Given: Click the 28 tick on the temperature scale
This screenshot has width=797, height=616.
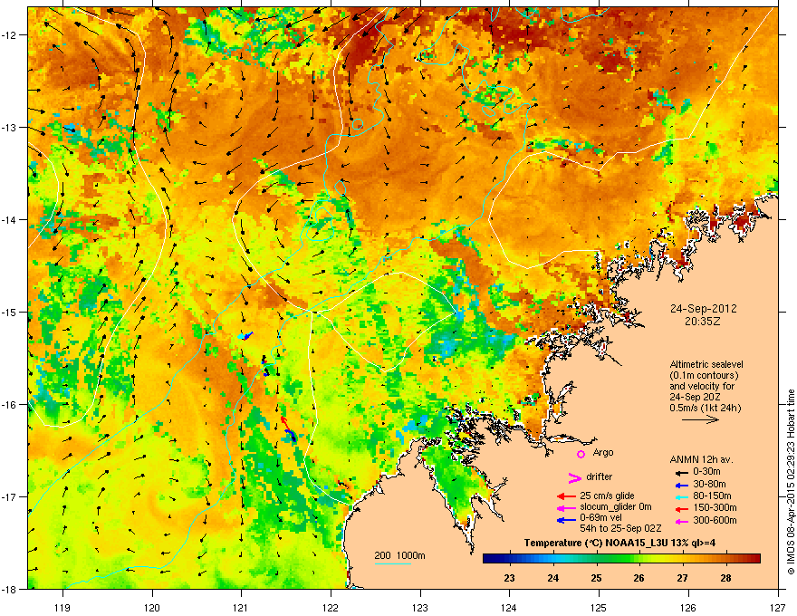Looking at the screenshot, I should [x=725, y=578].
